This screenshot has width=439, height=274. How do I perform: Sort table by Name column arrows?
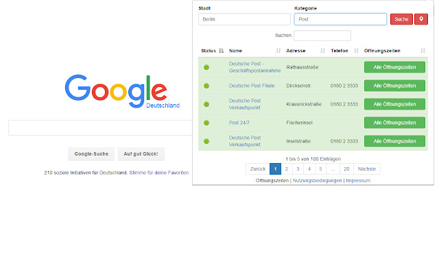coord(278,51)
